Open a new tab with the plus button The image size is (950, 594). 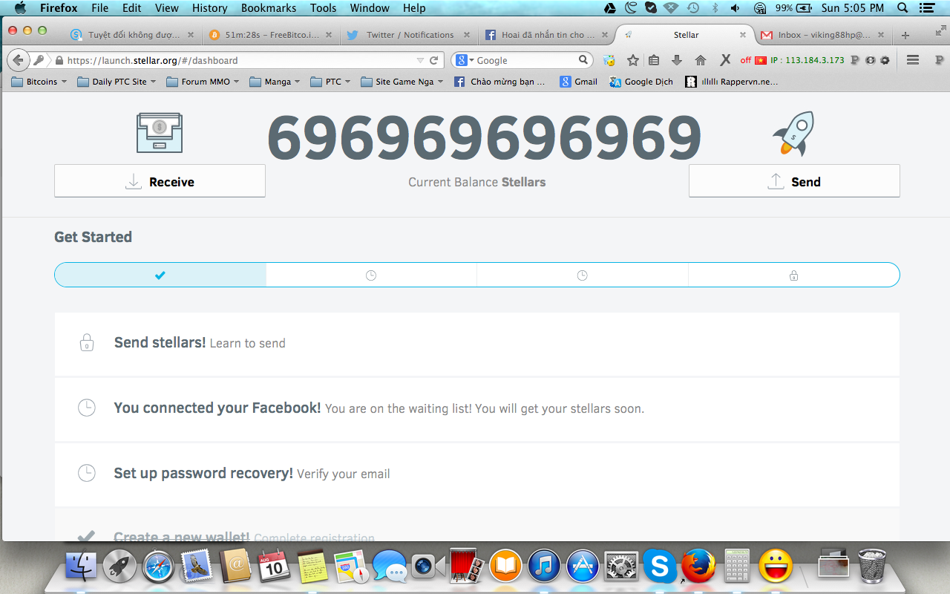(905, 35)
